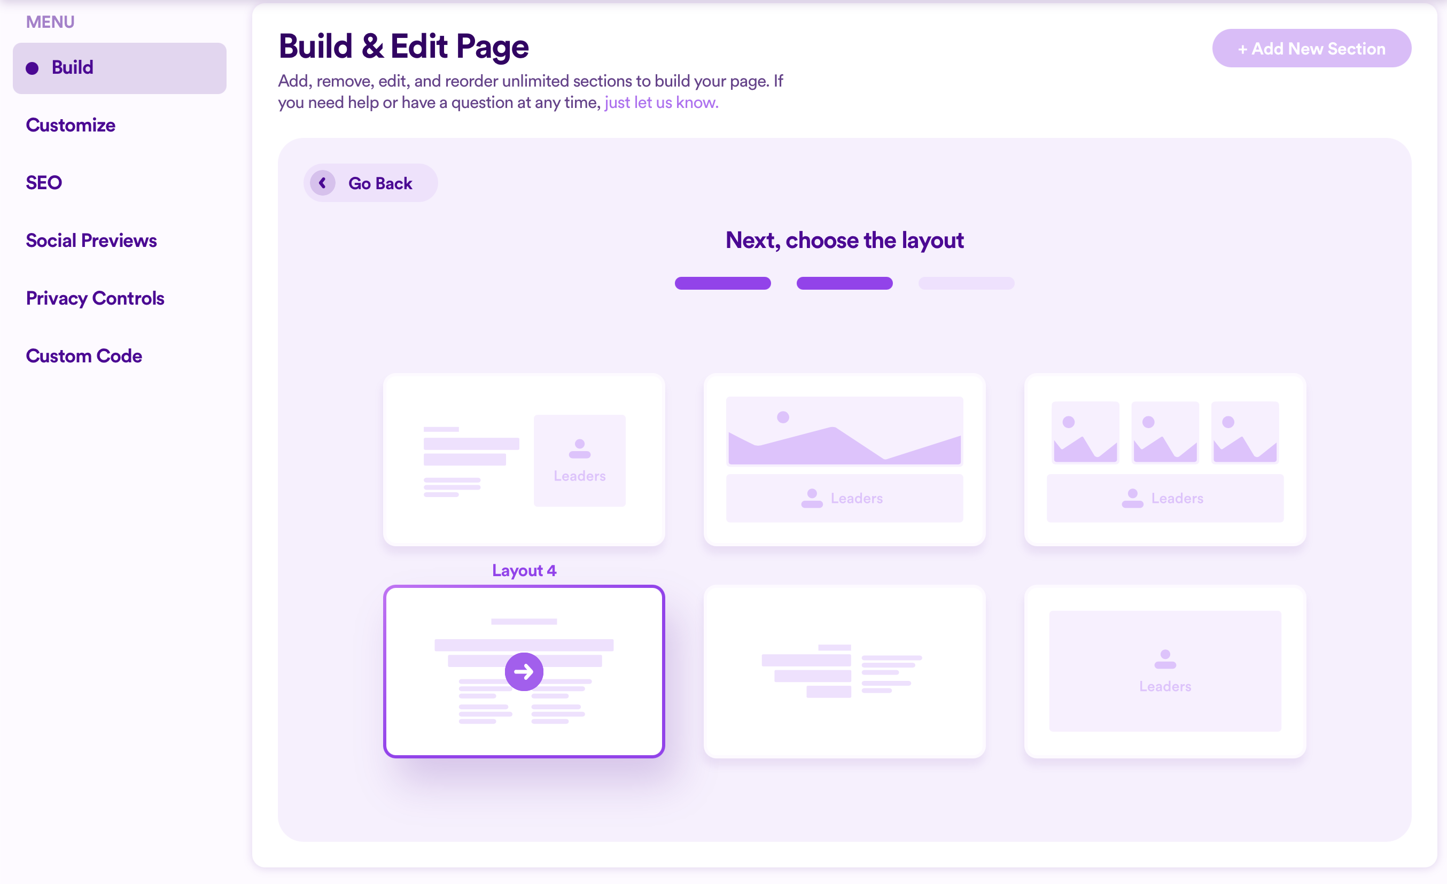Open Privacy Controls settings
The image size is (1447, 884).
pyautogui.click(x=95, y=298)
